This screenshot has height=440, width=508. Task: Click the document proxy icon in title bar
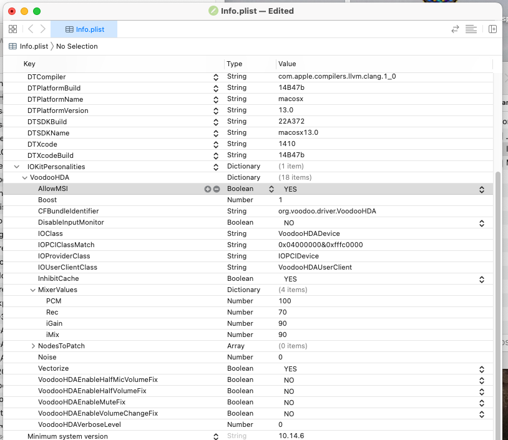(x=213, y=11)
